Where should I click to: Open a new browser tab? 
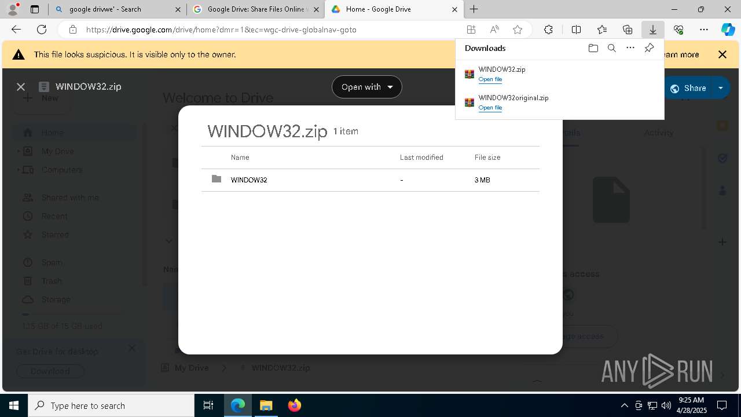474,9
